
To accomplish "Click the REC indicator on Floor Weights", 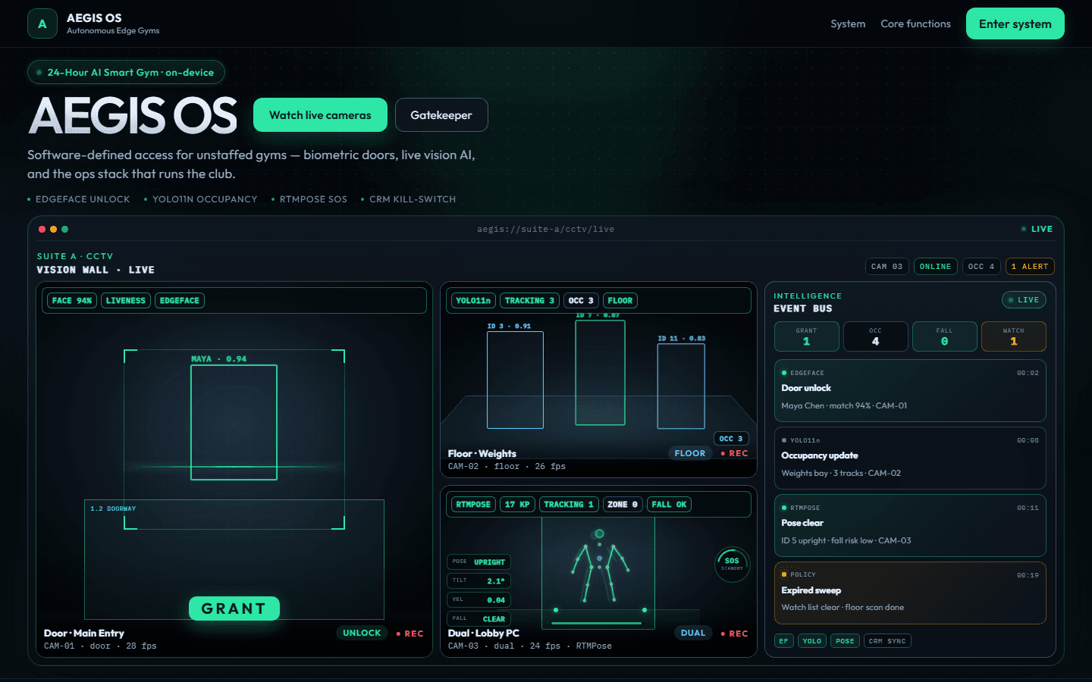I will [734, 453].
